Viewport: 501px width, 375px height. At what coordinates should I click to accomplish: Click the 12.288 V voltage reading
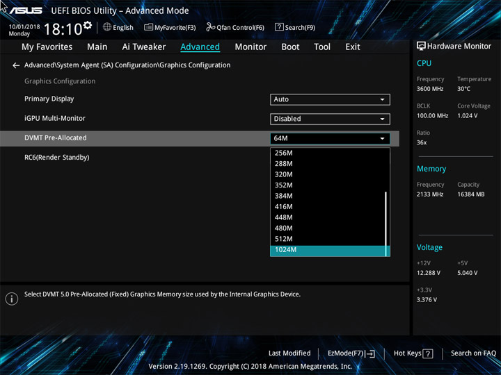coord(429,273)
